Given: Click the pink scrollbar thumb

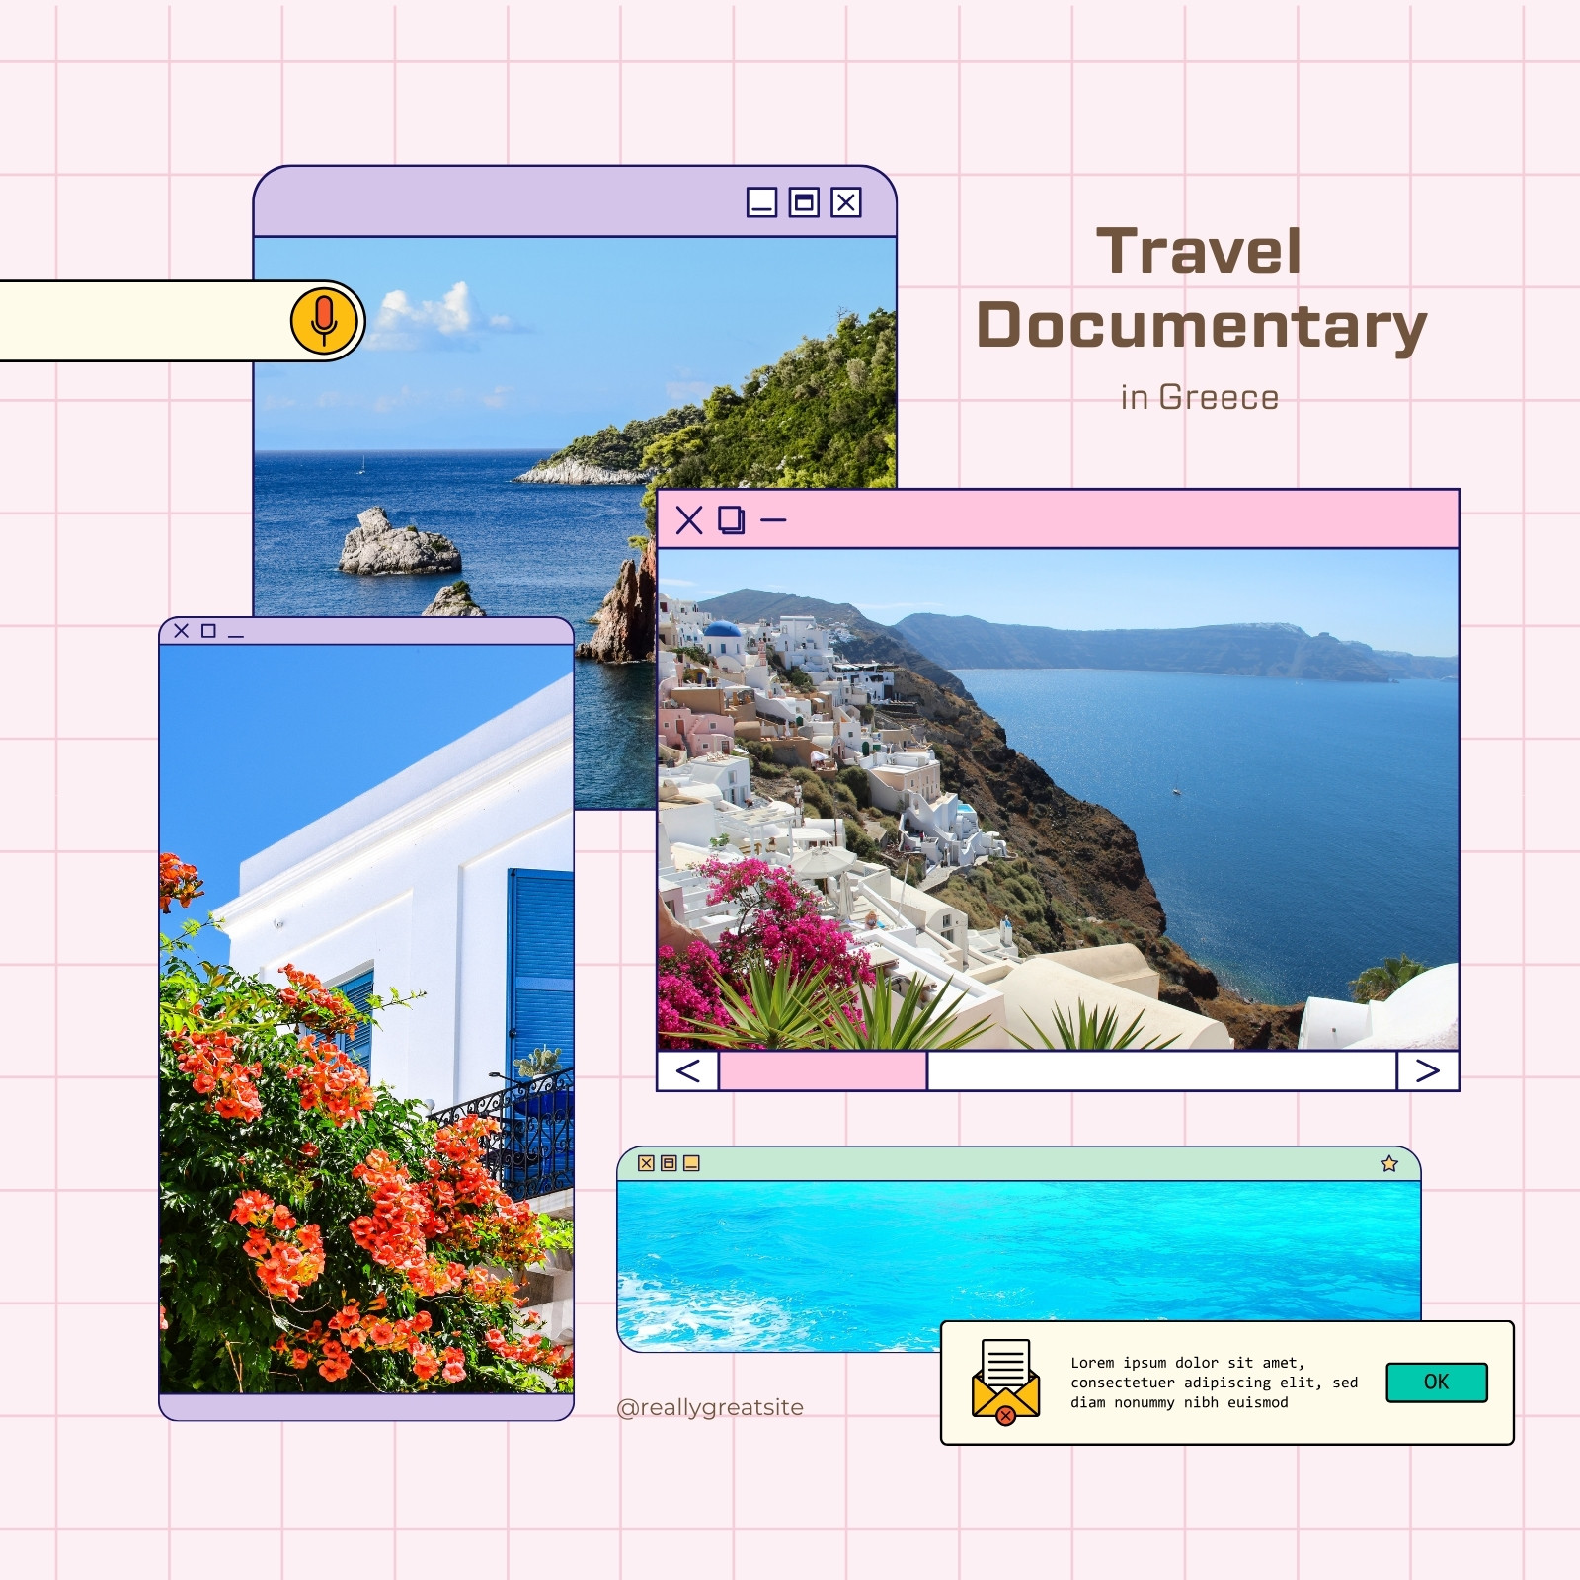Looking at the screenshot, I should click(823, 1070).
